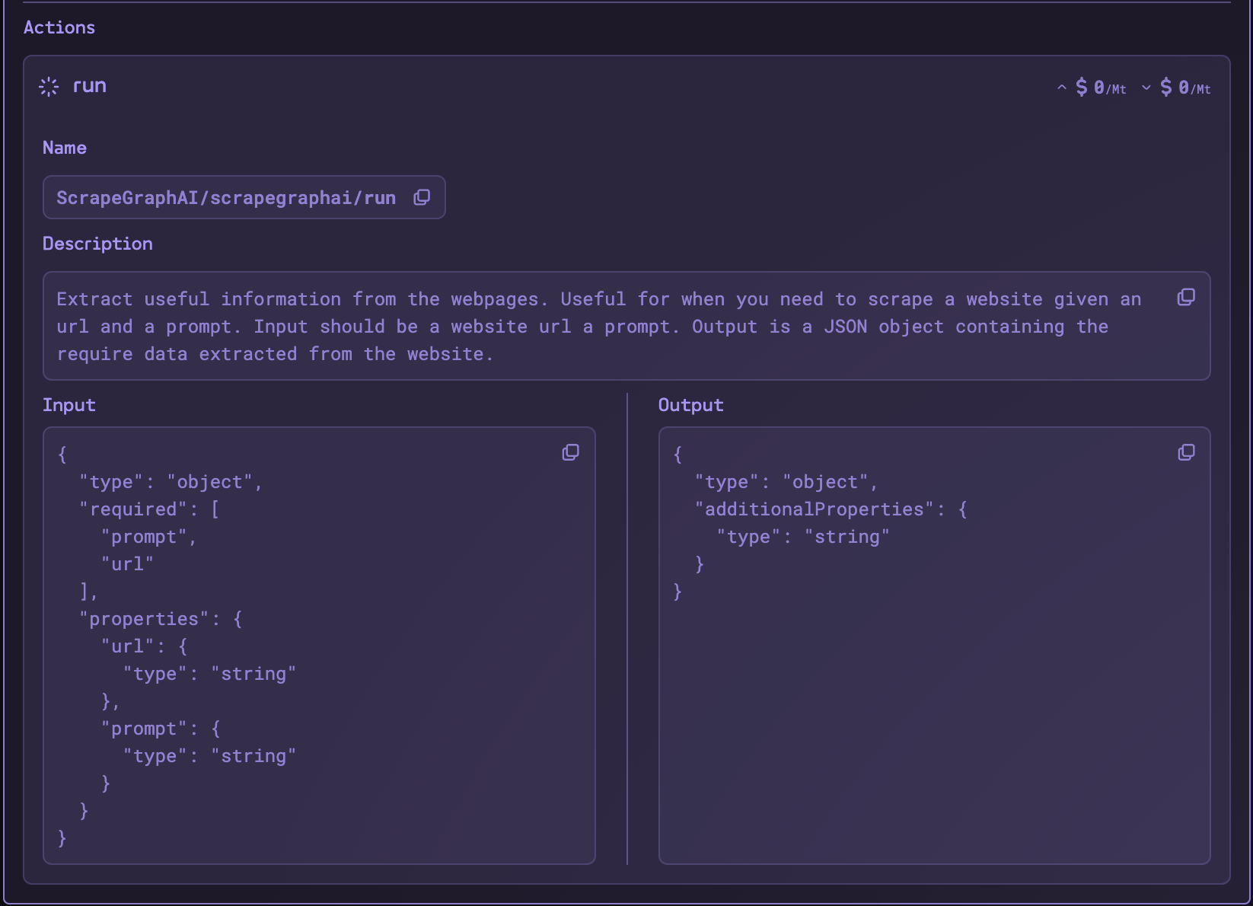This screenshot has height=906, width=1253.
Task: Copy the Output JSON schema
Action: (x=1186, y=453)
